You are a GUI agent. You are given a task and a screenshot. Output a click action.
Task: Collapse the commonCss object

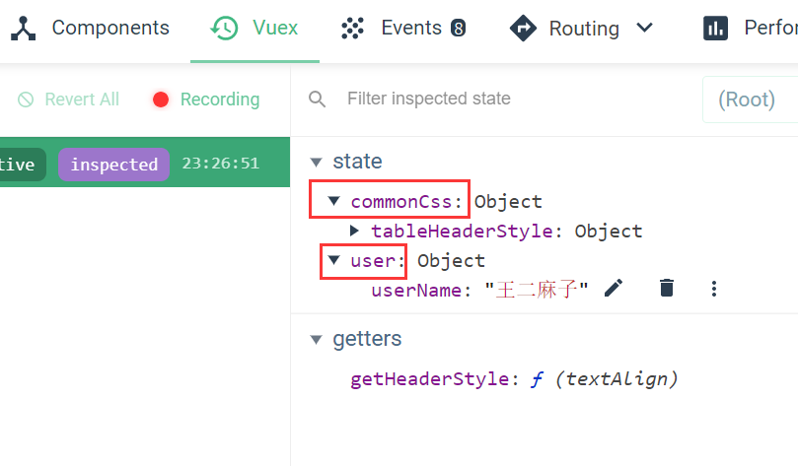[335, 202]
